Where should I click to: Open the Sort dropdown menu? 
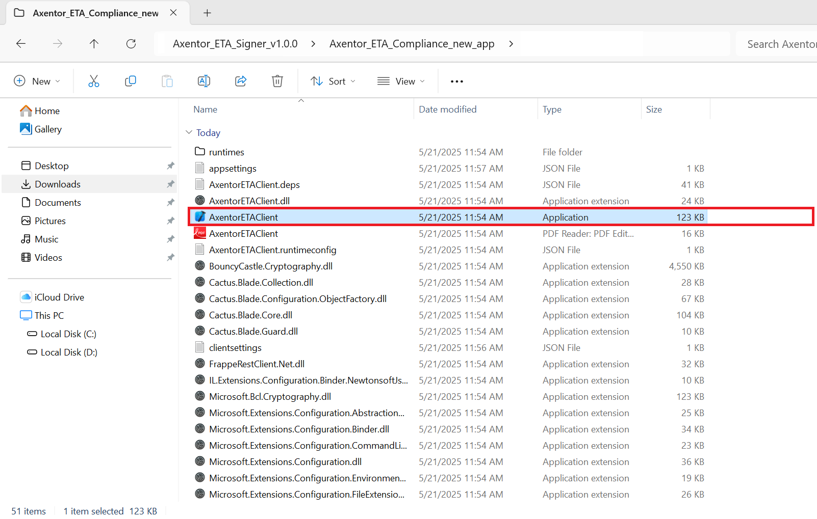click(x=333, y=81)
